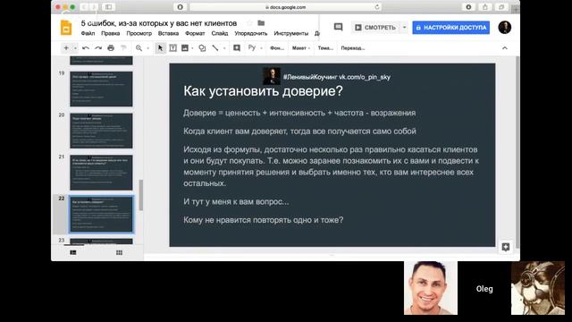Open the present options dropdown arrow
572x322 pixels.
(404, 28)
